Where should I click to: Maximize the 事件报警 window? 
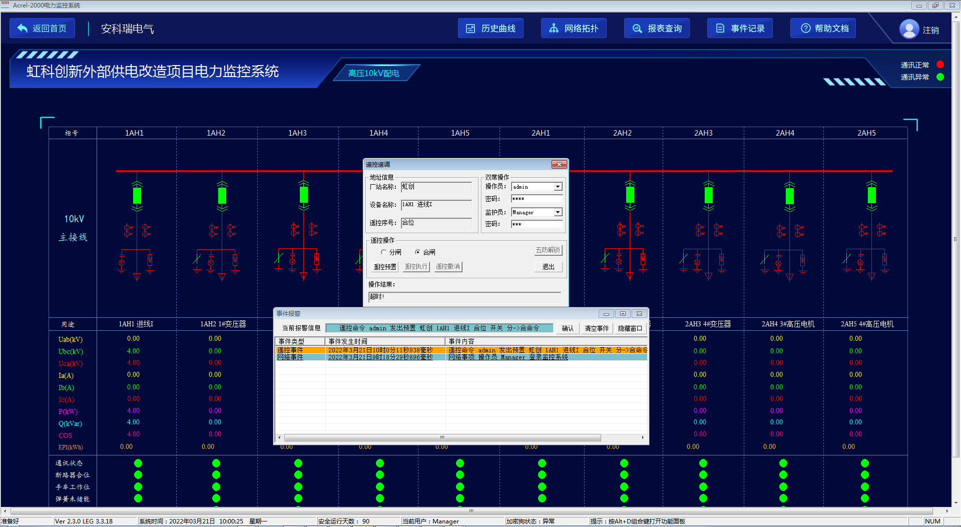pyautogui.click(x=623, y=314)
